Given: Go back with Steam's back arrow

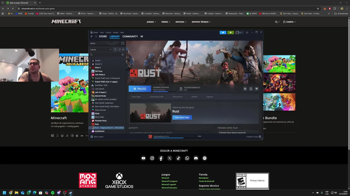Looking at the screenshot, I should [x=92, y=36].
